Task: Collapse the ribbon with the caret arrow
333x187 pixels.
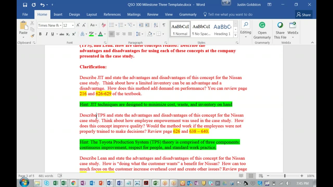Action: coord(312,43)
